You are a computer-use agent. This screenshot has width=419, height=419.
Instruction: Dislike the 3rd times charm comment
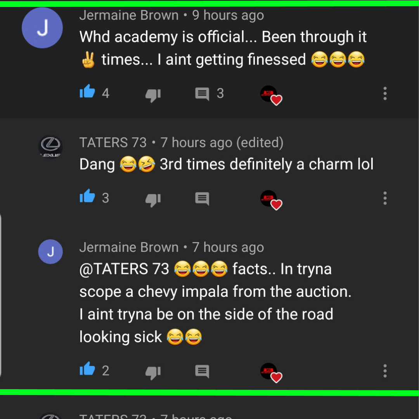(153, 200)
